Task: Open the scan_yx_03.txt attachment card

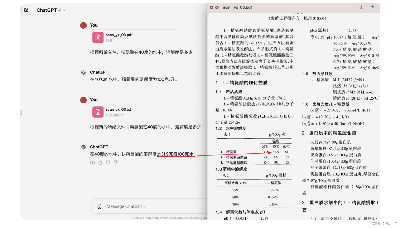Action: click(x=134, y=112)
